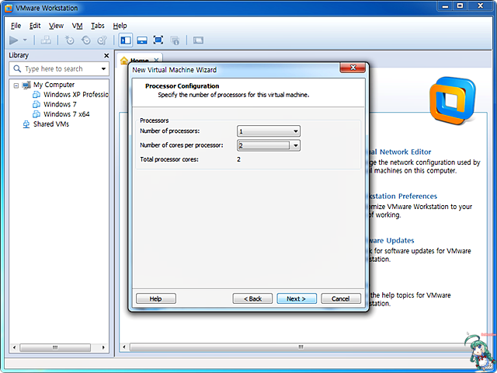Toggle the show library view icon
This screenshot has width=497, height=373.
pos(126,40)
